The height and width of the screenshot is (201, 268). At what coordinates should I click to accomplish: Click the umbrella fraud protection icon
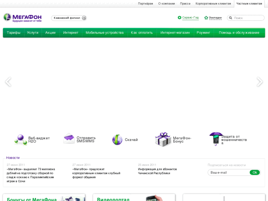pyautogui.click(x=216, y=139)
